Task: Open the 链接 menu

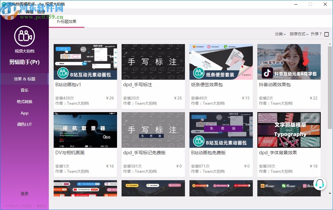Action: 41,12
